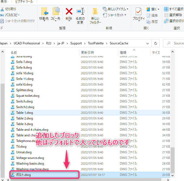Screen dimensions: 184x181
Task: Select the file Squat toilet.dwg
Action: [x=28, y=96]
